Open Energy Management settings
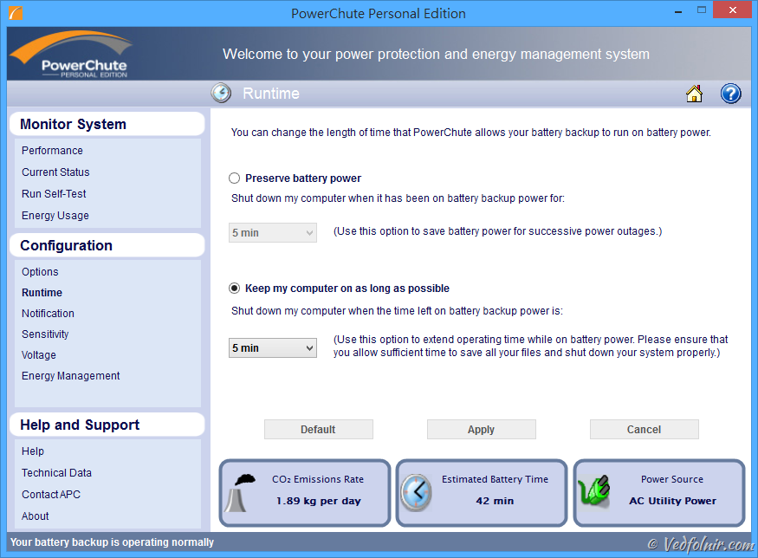This screenshot has height=558, width=758. click(x=70, y=376)
